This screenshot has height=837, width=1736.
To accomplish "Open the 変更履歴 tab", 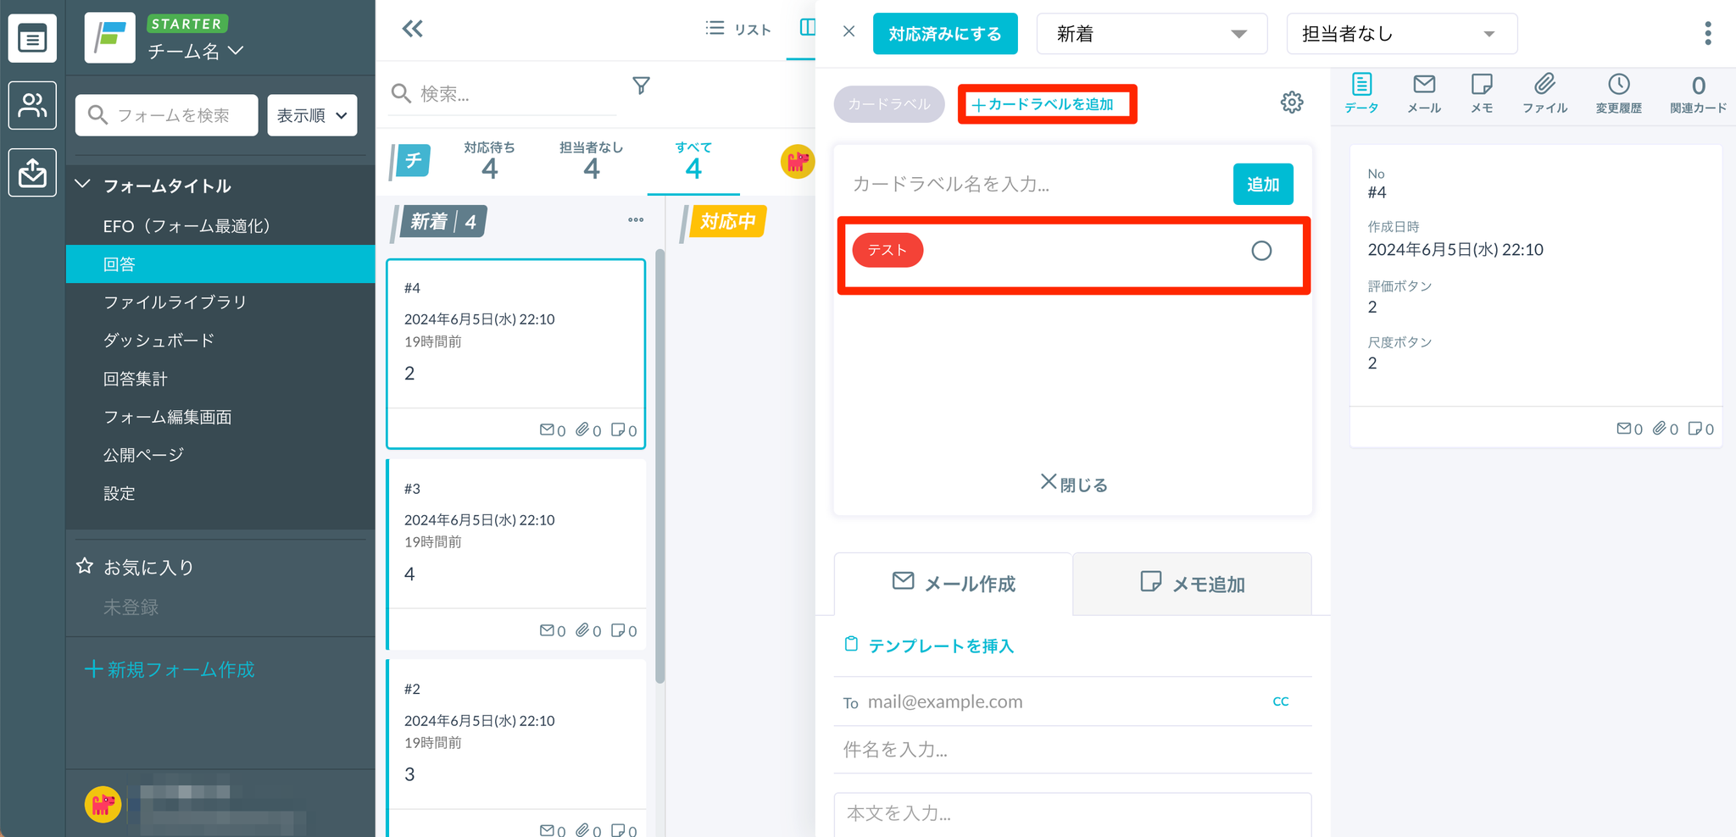I will coord(1619,94).
